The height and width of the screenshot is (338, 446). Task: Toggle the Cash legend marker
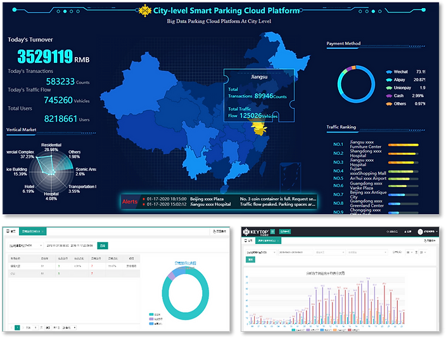pos(389,96)
